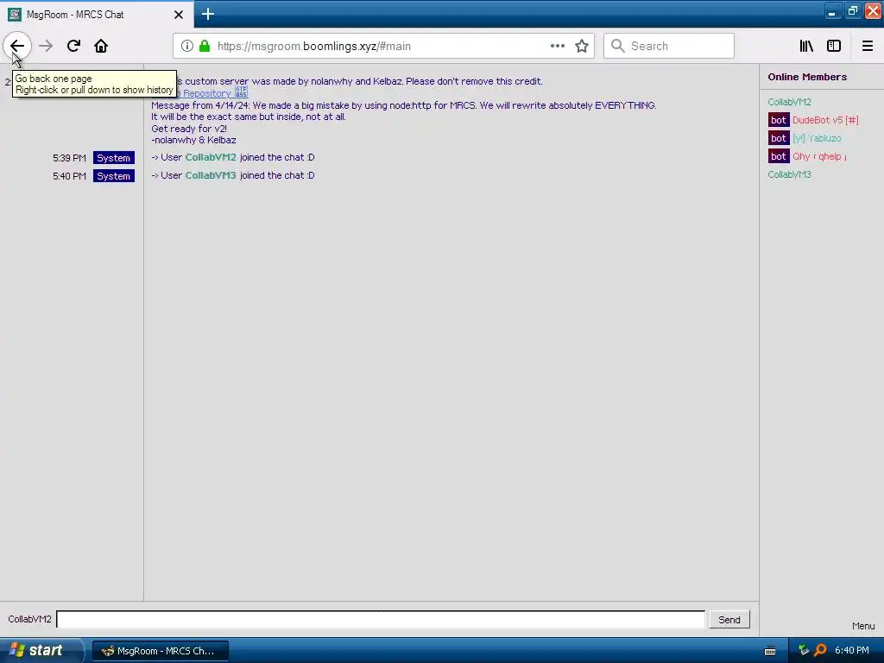The height and width of the screenshot is (663, 884).
Task: Click bot badge next to DudeBot
Action: (779, 120)
